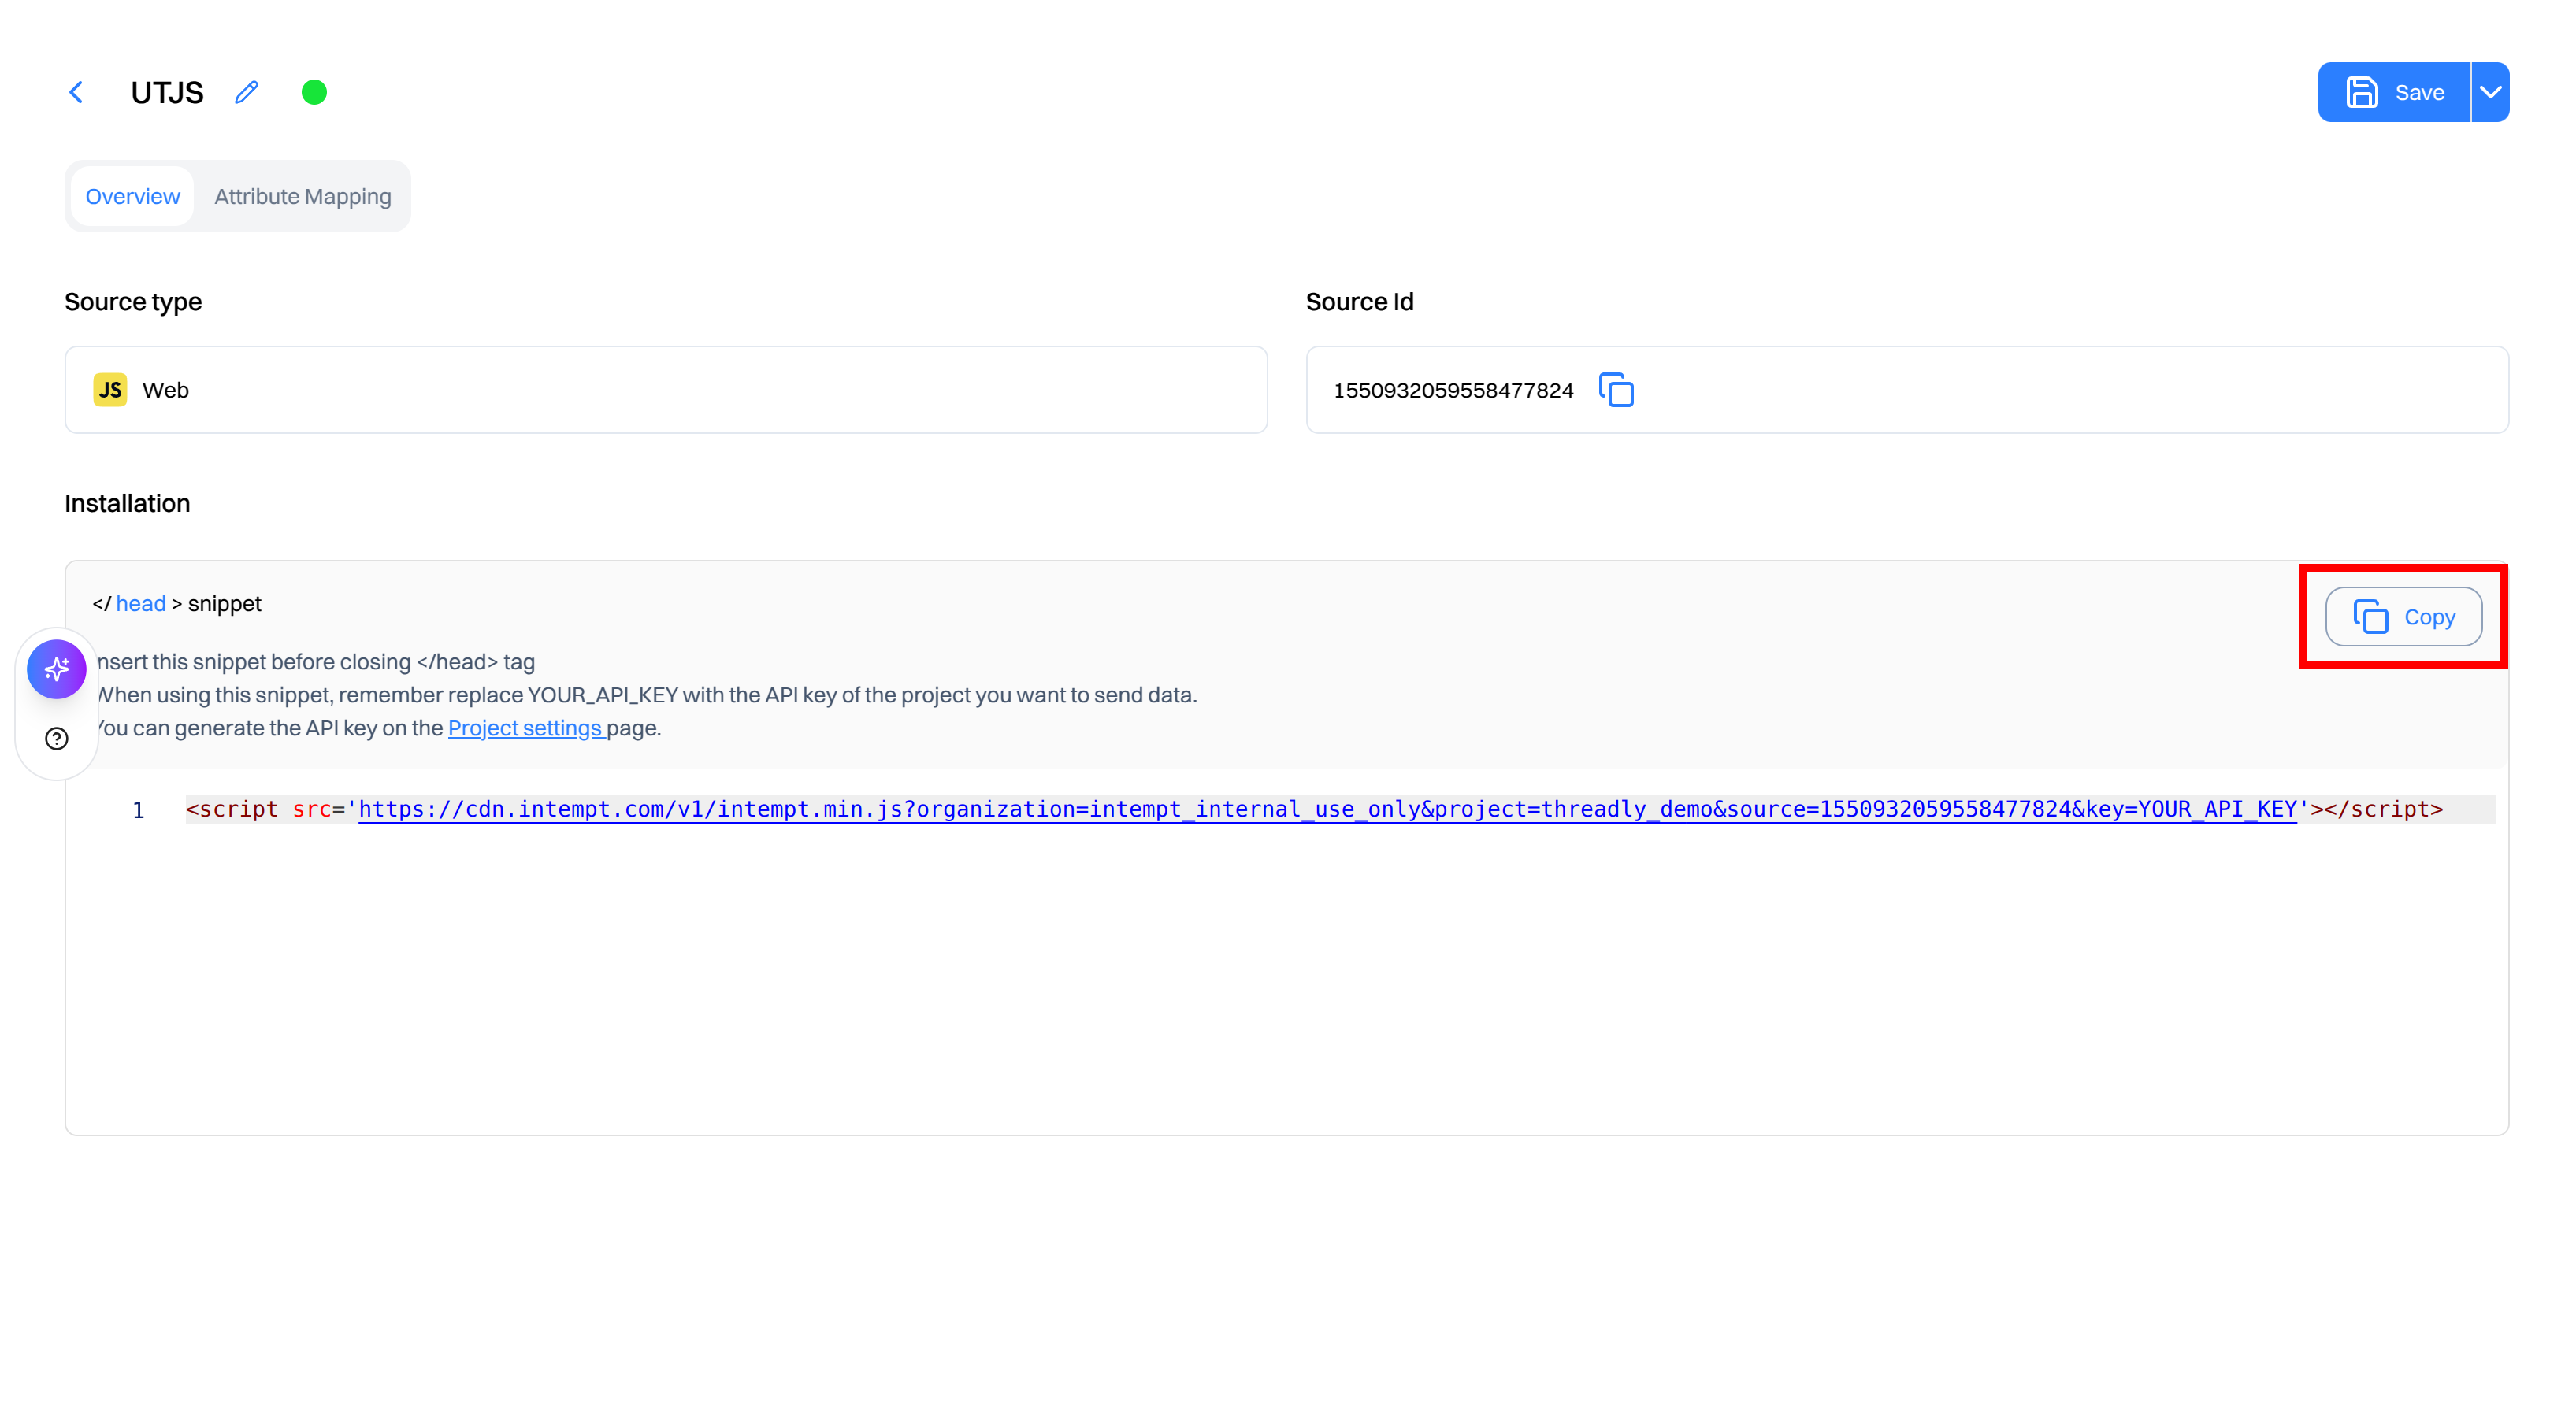The width and height of the screenshot is (2576, 1415).
Task: Go back using the left chevron arrow
Action: (x=76, y=93)
